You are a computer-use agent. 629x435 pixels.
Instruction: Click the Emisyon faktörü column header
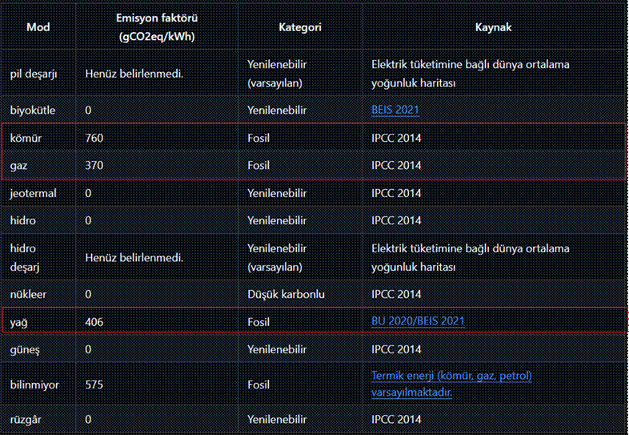pos(157,27)
